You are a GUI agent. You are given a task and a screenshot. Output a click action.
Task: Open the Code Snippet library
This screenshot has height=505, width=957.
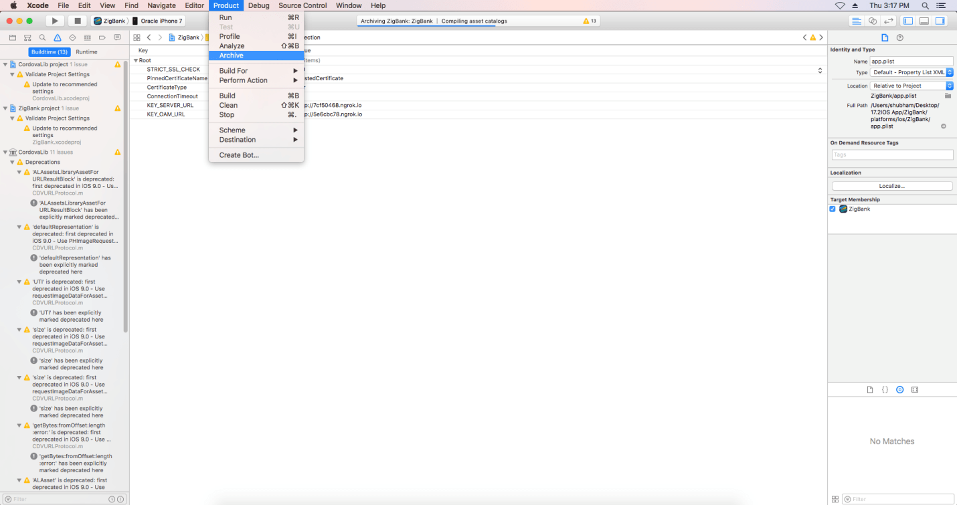coord(885,389)
